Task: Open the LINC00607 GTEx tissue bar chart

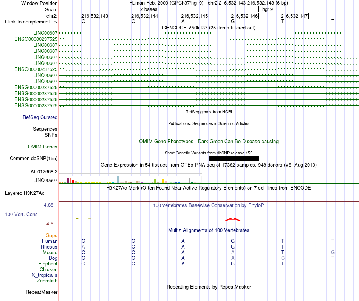Action: click(x=130, y=179)
